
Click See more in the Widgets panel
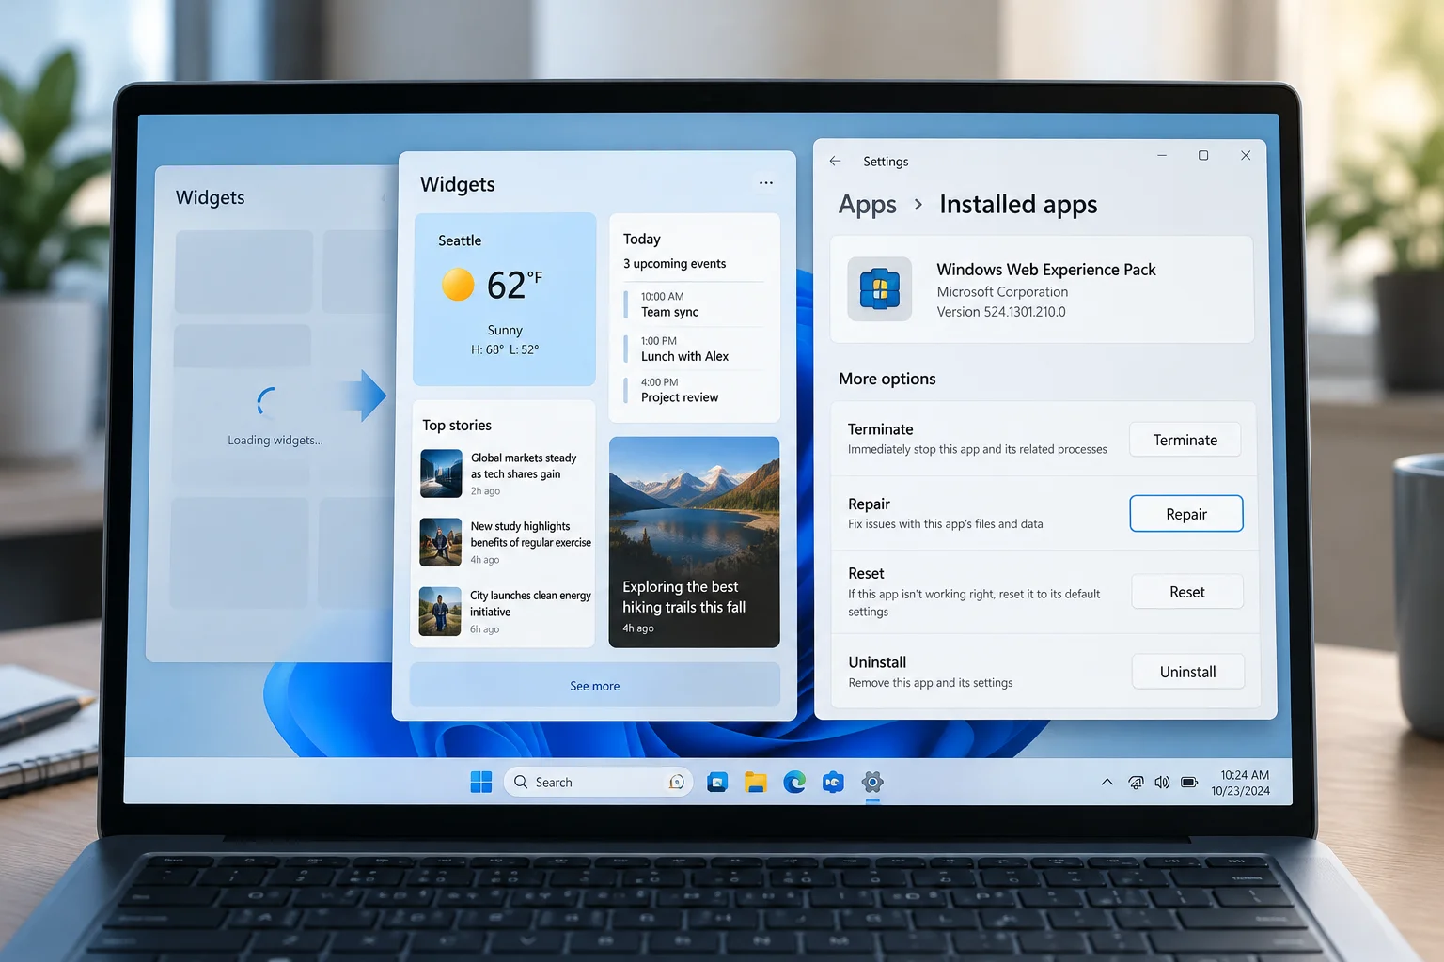(x=595, y=686)
